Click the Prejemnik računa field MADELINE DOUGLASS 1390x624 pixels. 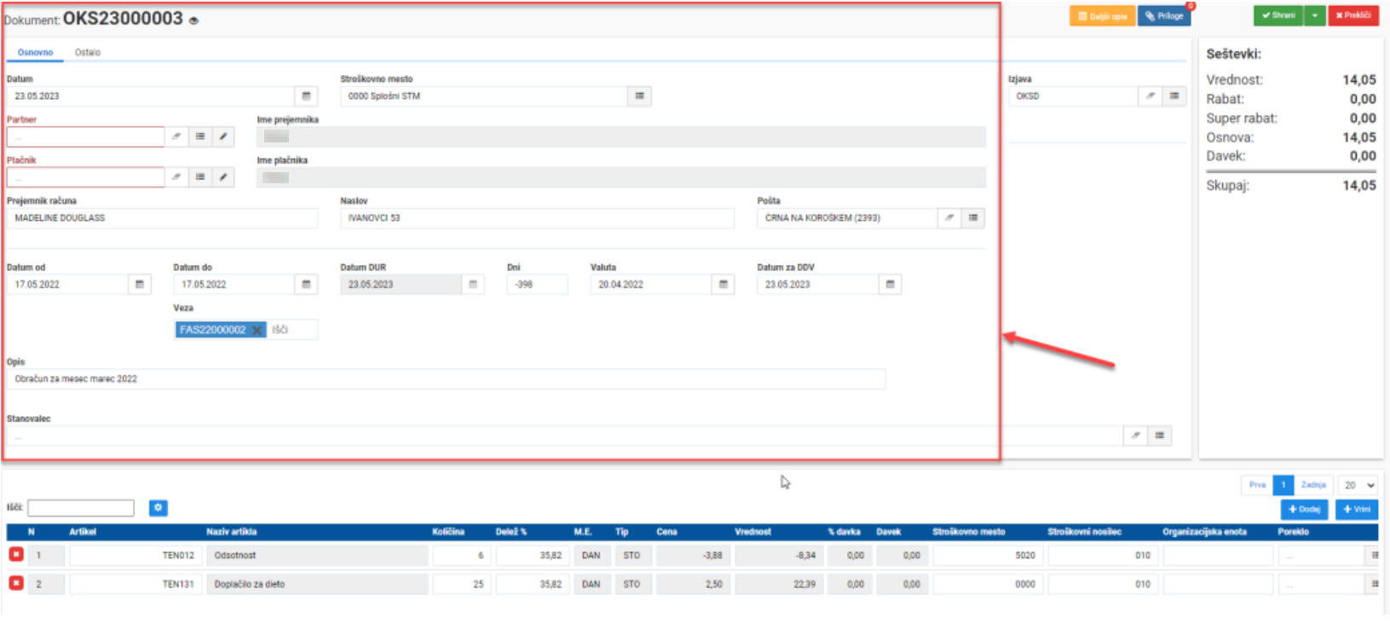pyautogui.click(x=162, y=218)
